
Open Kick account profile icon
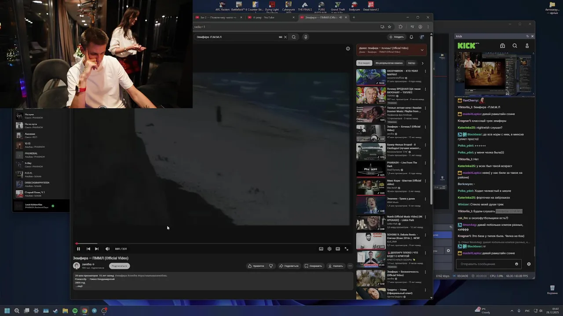pyautogui.click(x=527, y=46)
